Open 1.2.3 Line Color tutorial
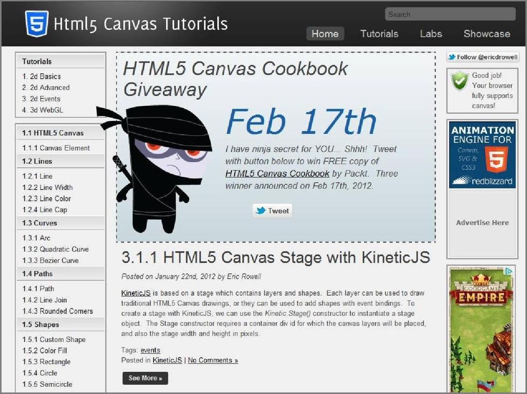This screenshot has width=527, height=394. (x=46, y=198)
